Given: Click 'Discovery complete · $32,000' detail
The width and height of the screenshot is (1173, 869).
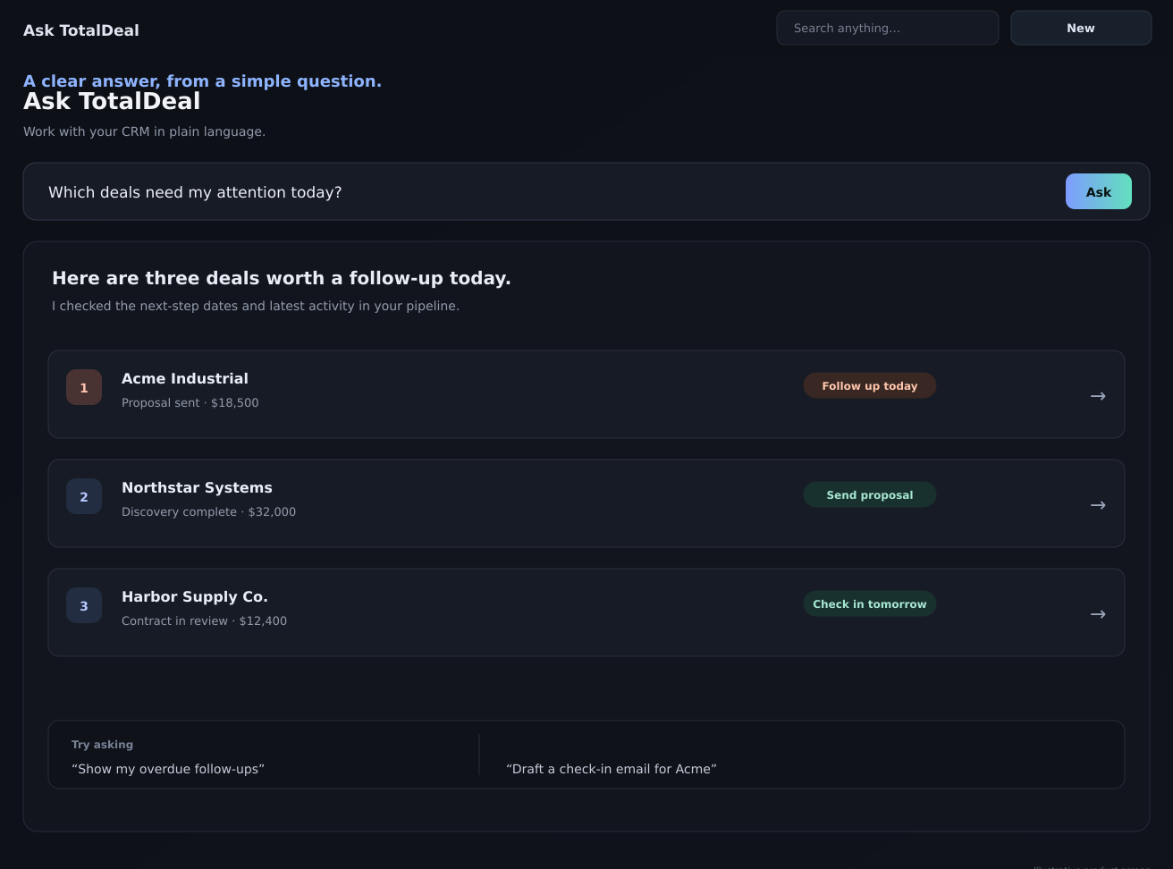Looking at the screenshot, I should click(x=208, y=511).
